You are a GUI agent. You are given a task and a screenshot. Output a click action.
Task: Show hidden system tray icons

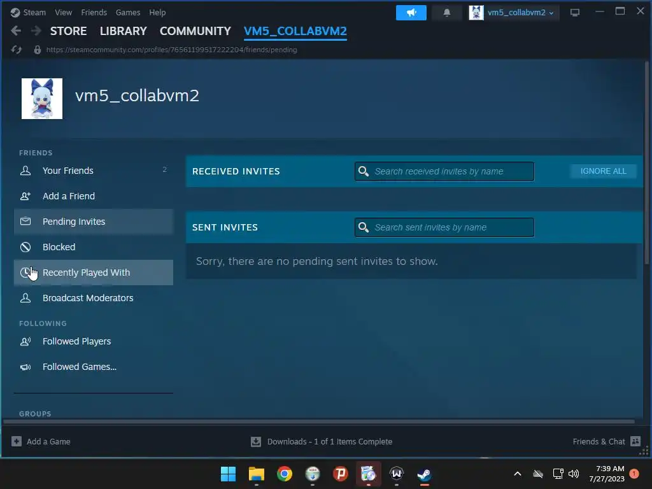point(518,474)
